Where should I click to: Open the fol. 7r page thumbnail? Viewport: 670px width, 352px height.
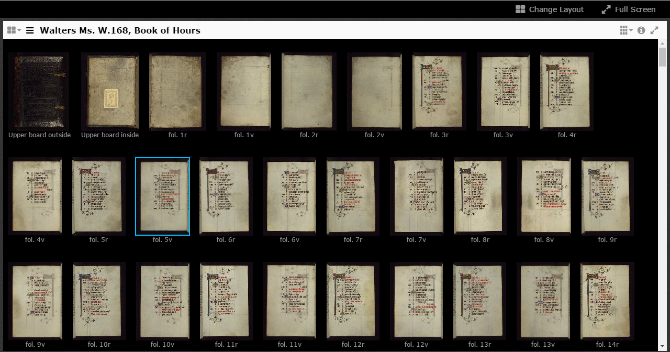(x=353, y=196)
